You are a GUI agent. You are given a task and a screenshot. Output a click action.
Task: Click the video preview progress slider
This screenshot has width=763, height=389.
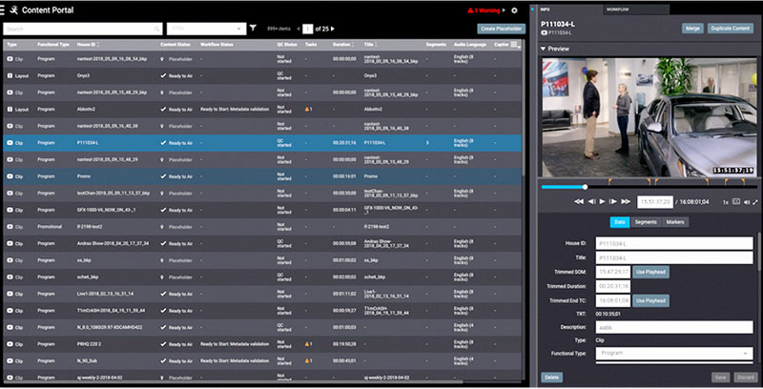pyautogui.click(x=649, y=187)
